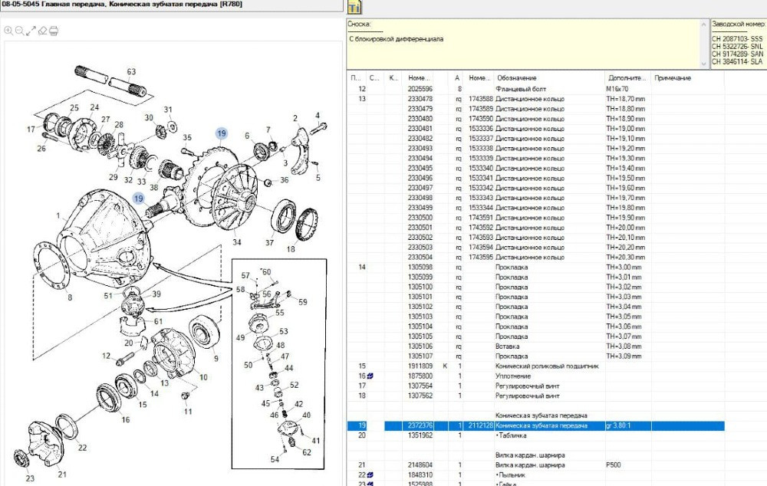Click the Примечание column header
767x486 pixels.
673,78
